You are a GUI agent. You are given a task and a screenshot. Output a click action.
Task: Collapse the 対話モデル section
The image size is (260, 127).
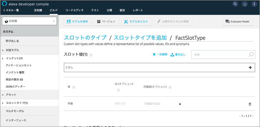3,50
